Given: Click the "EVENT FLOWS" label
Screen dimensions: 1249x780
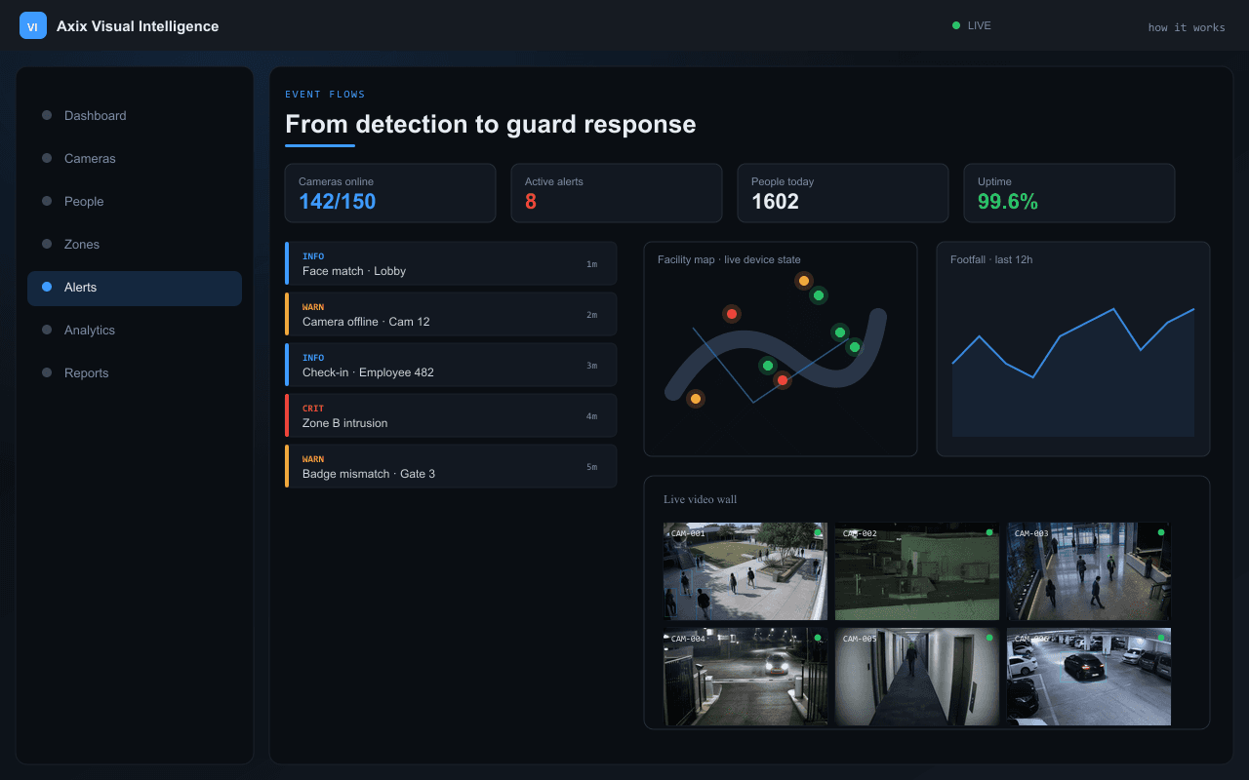Looking at the screenshot, I should pos(325,95).
